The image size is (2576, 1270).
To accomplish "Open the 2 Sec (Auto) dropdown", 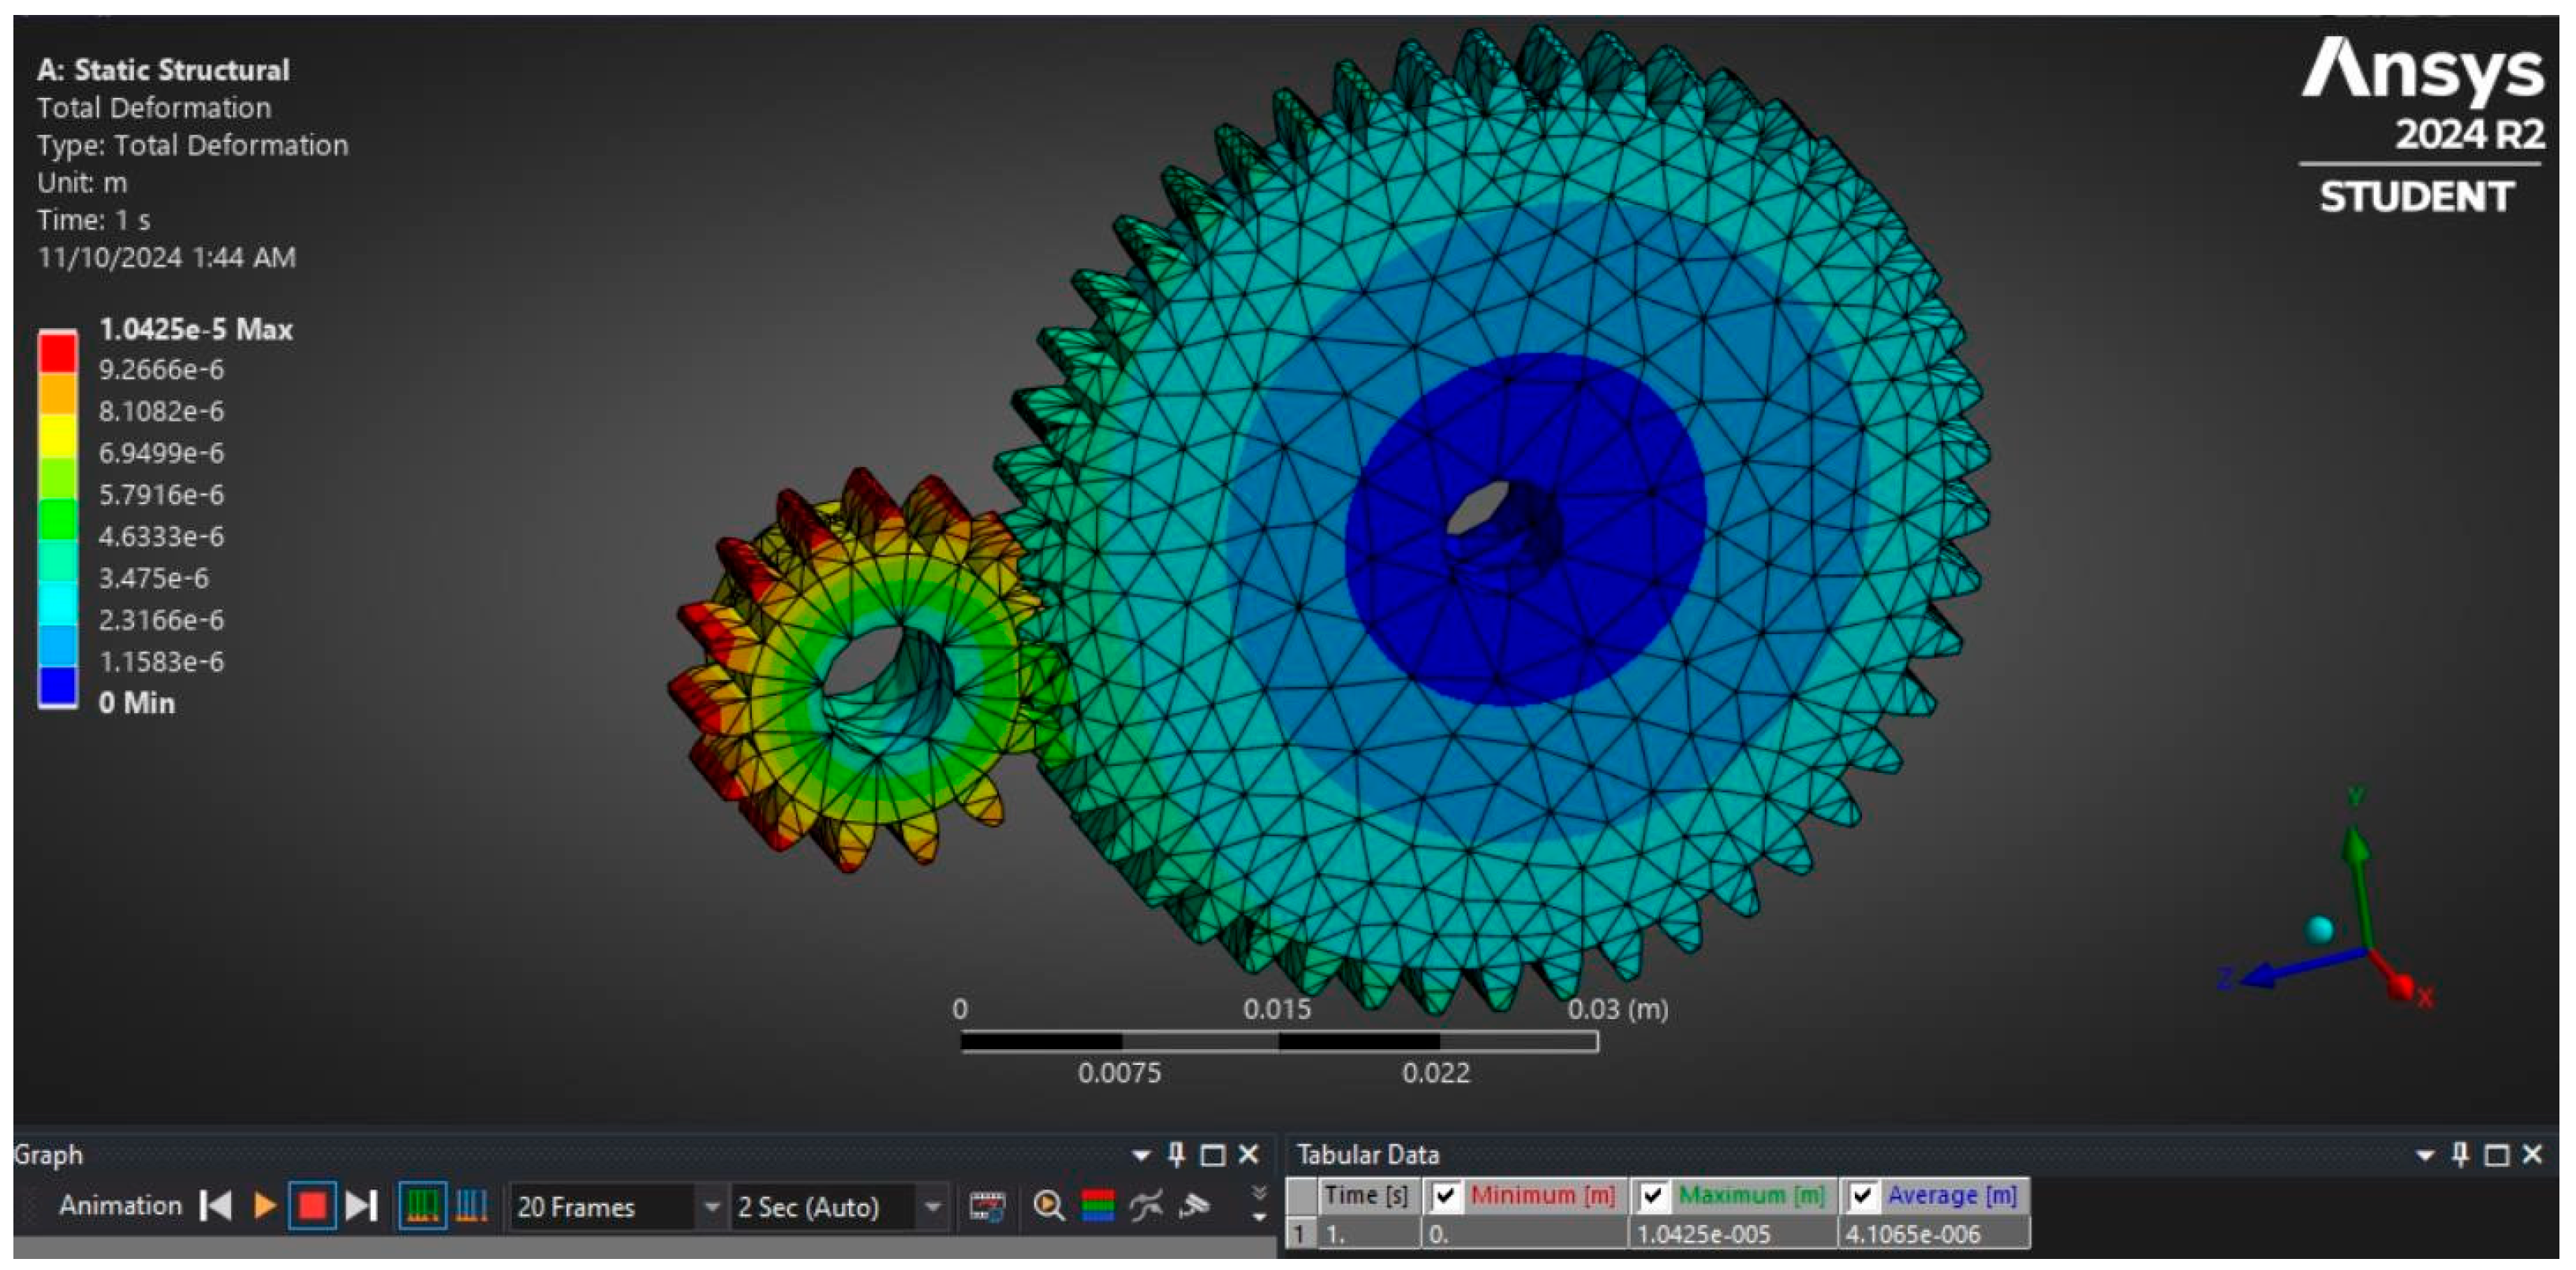I will 932,1207.
